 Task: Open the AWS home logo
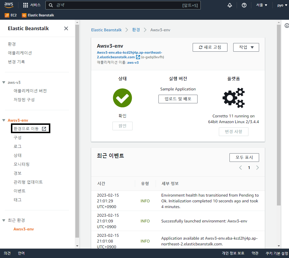tap(9, 5)
